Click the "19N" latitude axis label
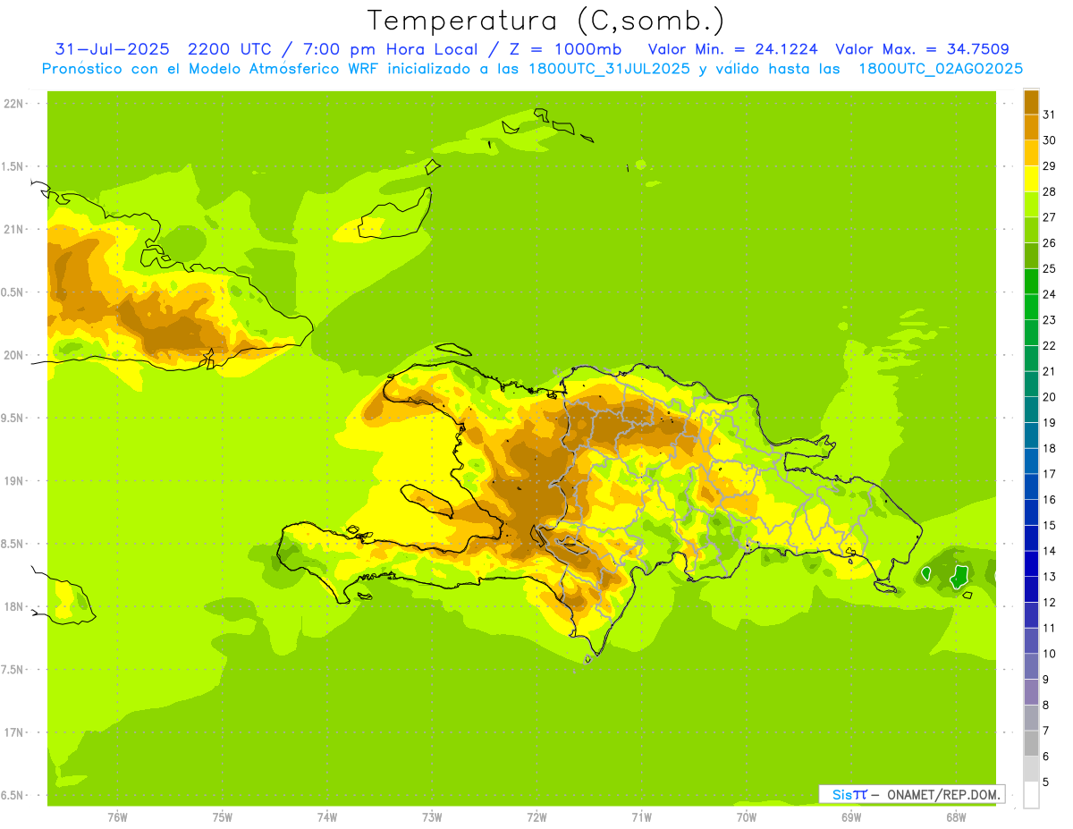The height and width of the screenshot is (829, 1073). (15, 481)
